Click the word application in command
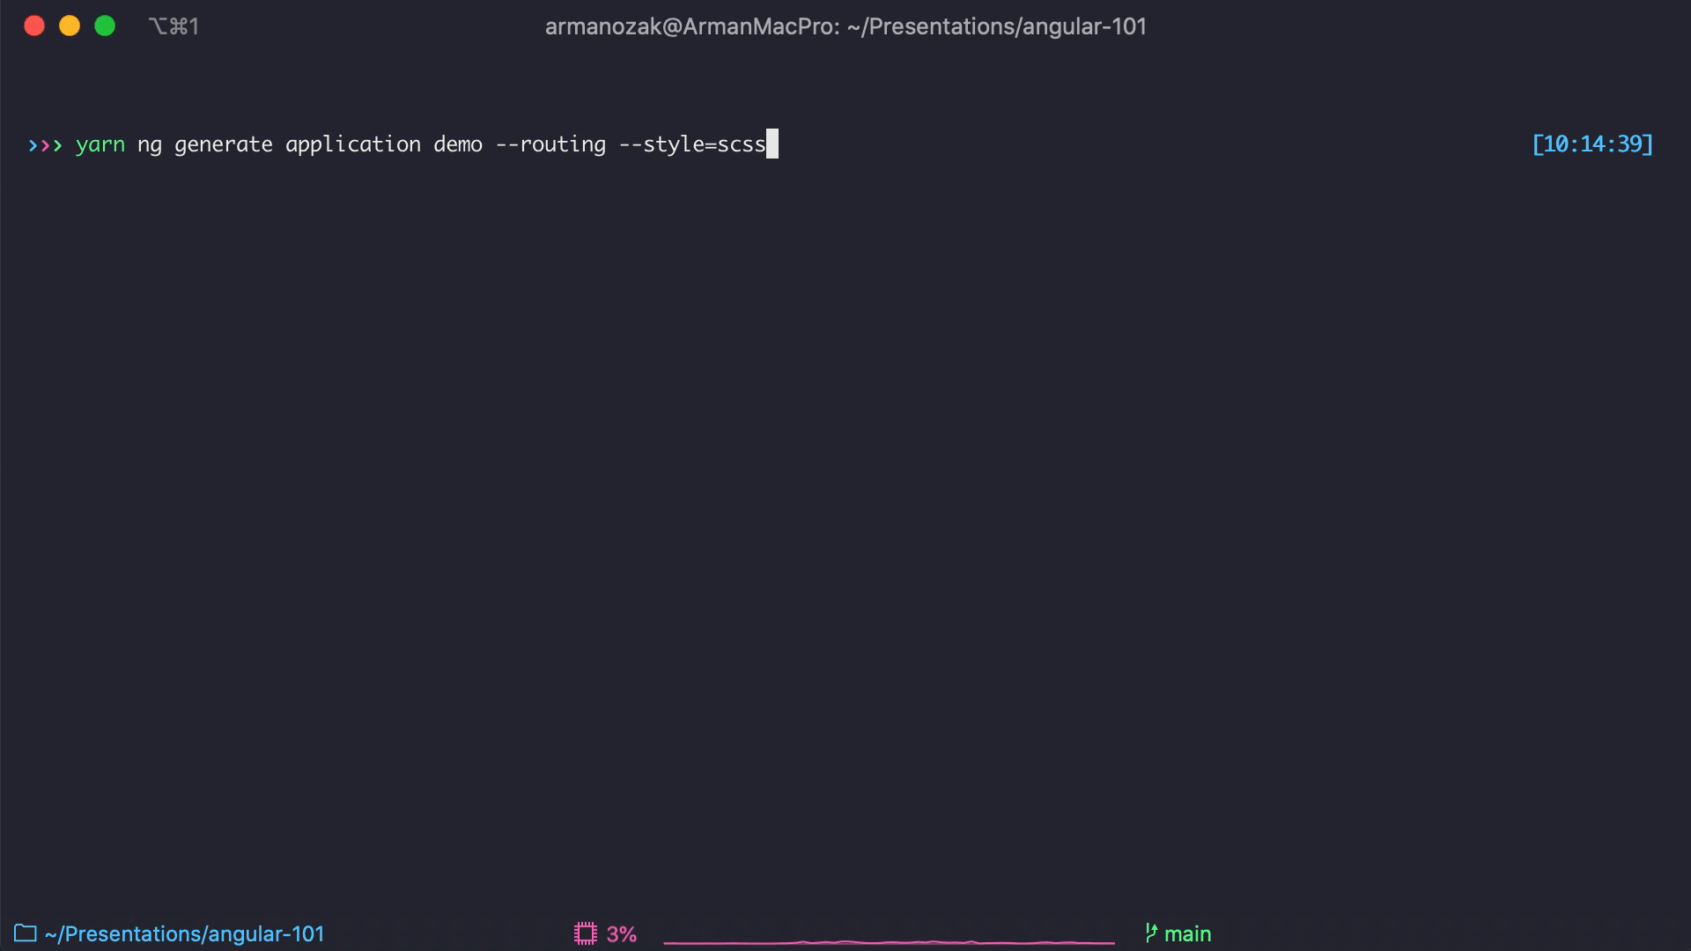 [353, 144]
